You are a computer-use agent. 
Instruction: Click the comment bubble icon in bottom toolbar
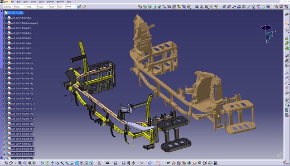[11, 163]
